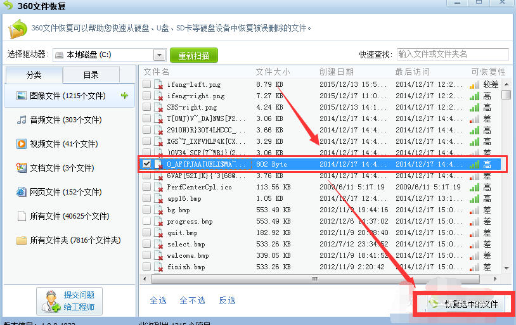Click the deleted file icon for quit.bmp
Viewport: 516px width, 325px height.
pos(158,233)
